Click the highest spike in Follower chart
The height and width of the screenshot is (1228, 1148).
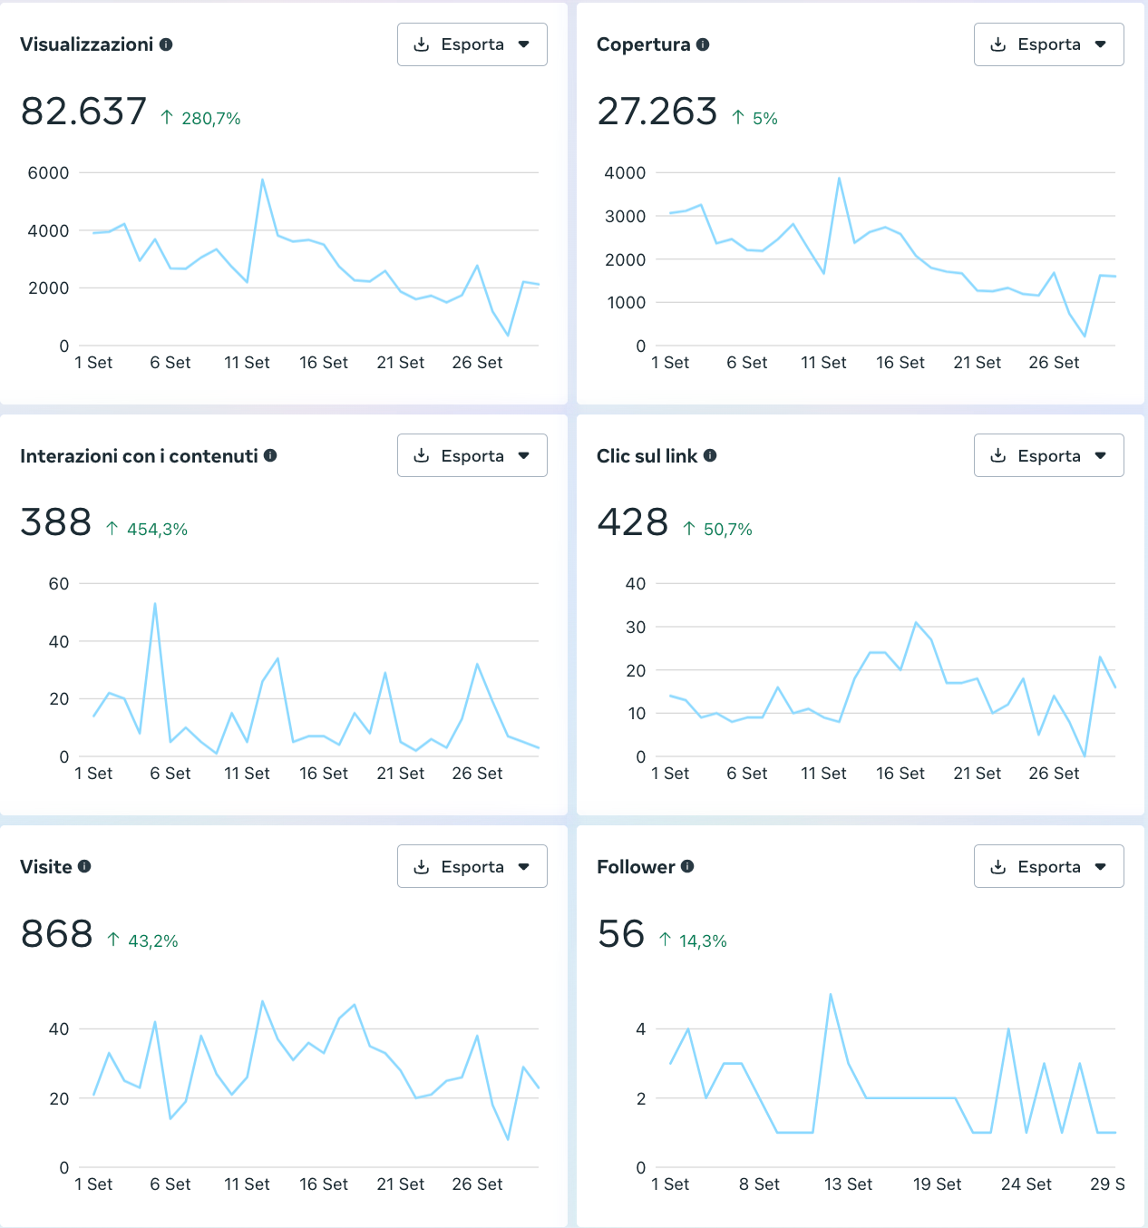tap(831, 995)
